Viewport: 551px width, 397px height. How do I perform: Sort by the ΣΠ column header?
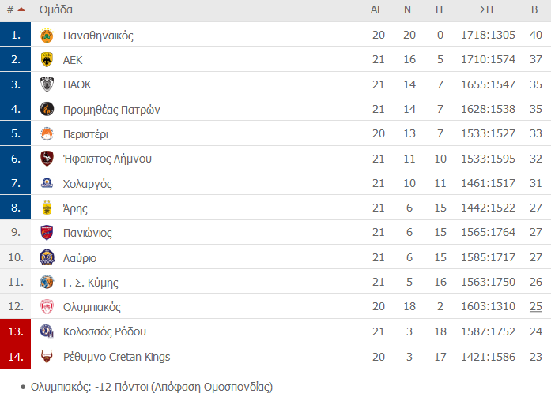(487, 9)
